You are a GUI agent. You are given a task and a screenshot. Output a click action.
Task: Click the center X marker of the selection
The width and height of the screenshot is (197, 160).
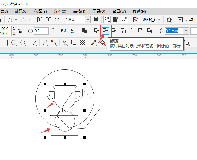[65, 111]
